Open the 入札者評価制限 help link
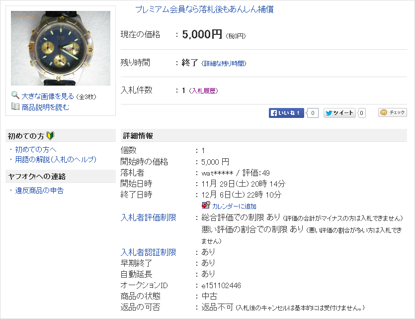 tap(149, 217)
